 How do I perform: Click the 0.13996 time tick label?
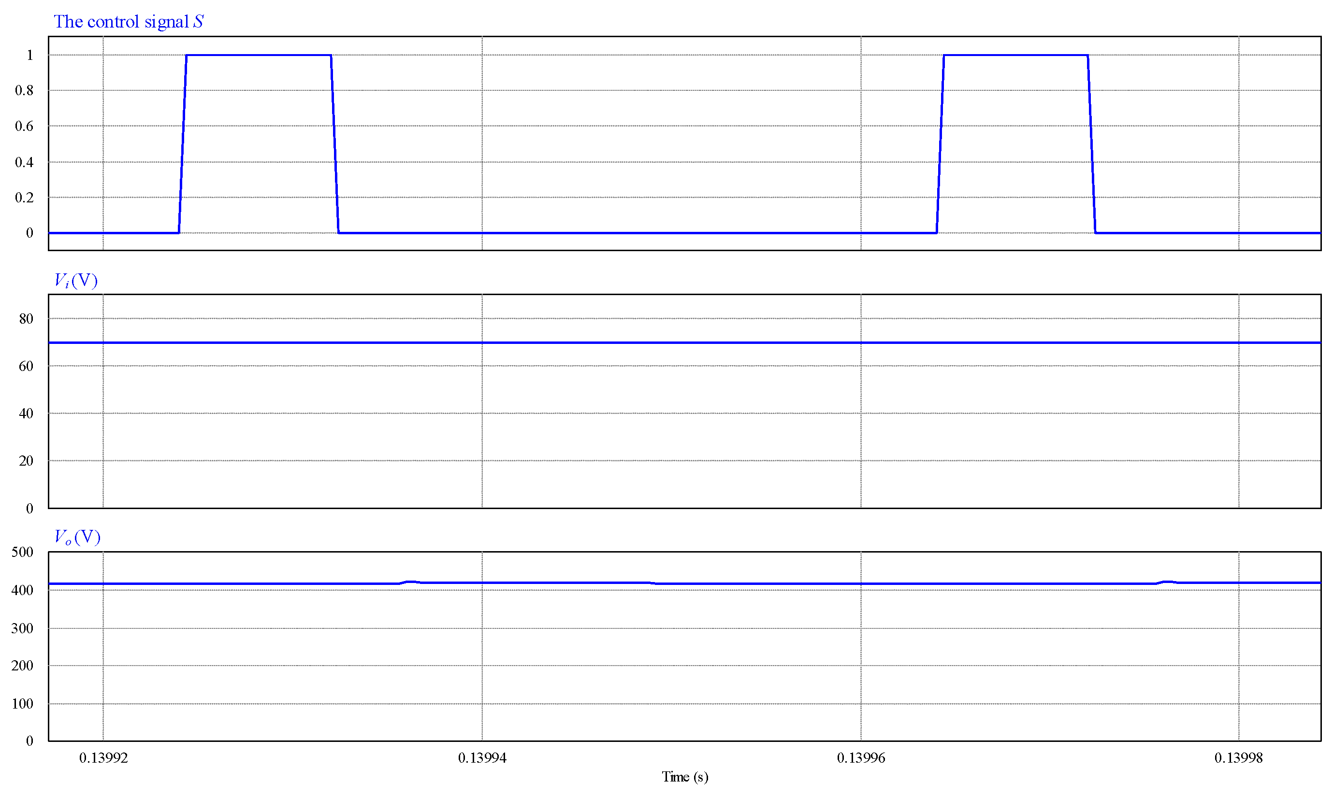point(861,758)
